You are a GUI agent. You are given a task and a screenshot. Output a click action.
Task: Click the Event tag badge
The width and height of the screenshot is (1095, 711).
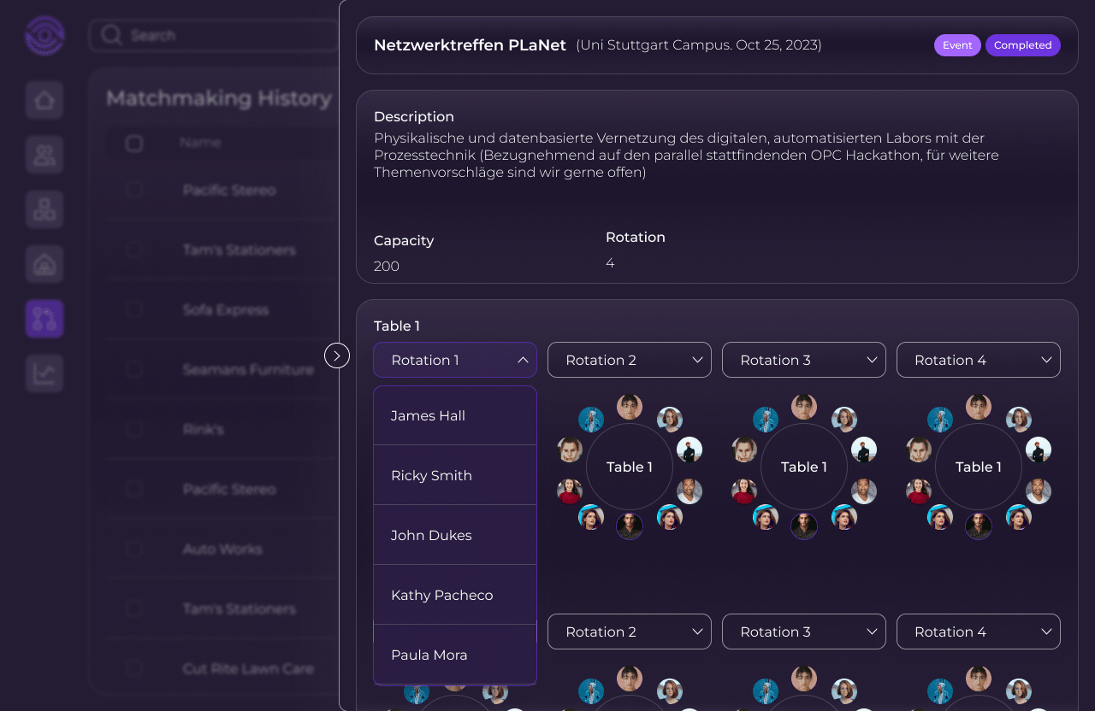pyautogui.click(x=957, y=45)
